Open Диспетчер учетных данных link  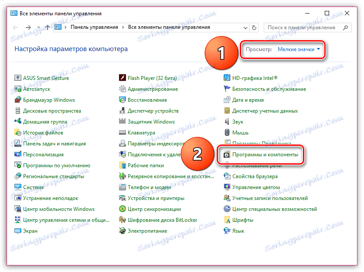click(265, 111)
